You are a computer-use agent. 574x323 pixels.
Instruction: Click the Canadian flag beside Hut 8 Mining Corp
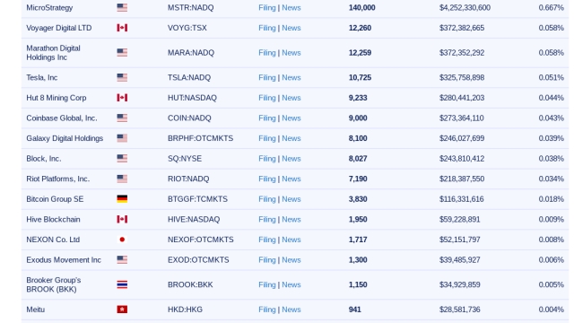pos(122,98)
